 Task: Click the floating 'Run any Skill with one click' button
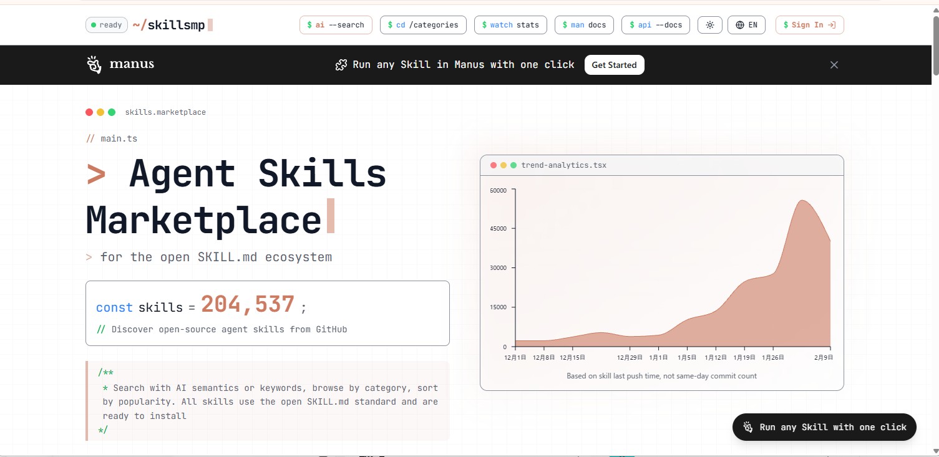coord(824,427)
